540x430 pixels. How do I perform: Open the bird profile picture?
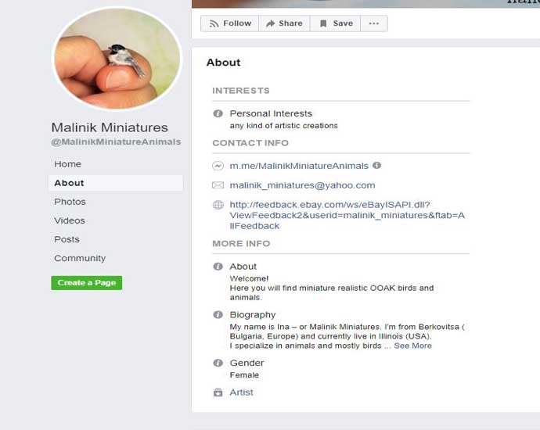[x=117, y=59]
